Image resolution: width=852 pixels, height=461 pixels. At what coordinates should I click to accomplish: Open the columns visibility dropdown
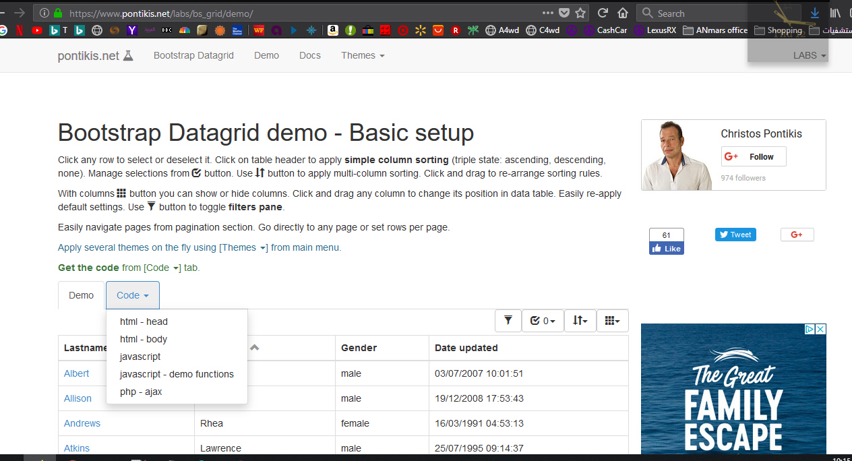[x=612, y=321]
